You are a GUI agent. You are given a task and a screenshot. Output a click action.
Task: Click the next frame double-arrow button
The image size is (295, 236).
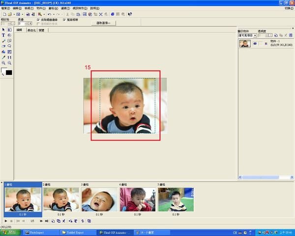(41, 221)
